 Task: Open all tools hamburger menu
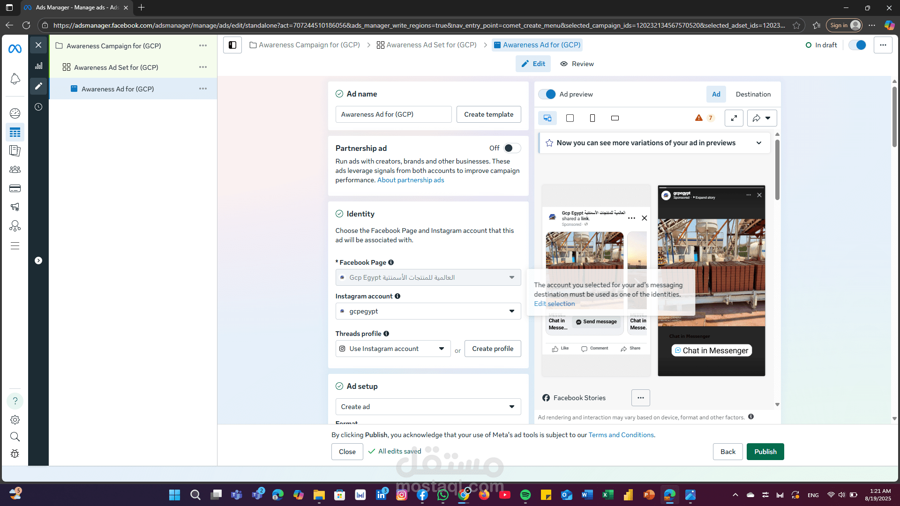15,246
